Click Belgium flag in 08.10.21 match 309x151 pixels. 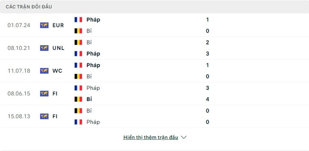[x=78, y=42]
